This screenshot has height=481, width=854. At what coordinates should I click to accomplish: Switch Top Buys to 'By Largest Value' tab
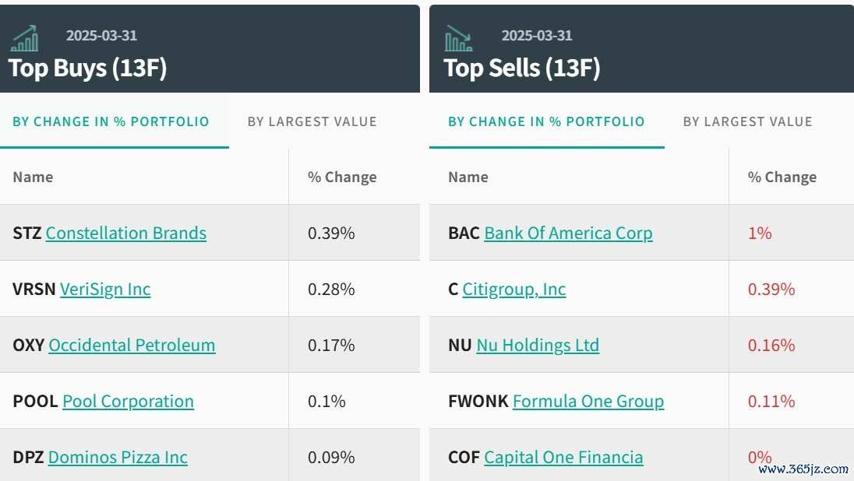[312, 121]
